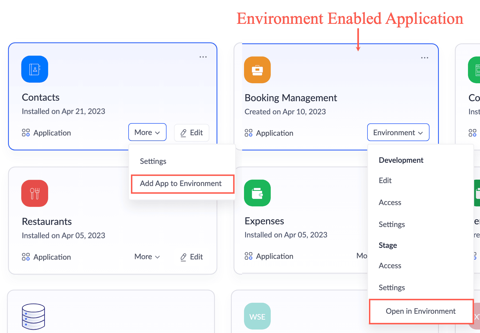The image size is (480, 333).
Task: Collapse the Environment dropdown on Booking Management
Action: [x=398, y=133]
